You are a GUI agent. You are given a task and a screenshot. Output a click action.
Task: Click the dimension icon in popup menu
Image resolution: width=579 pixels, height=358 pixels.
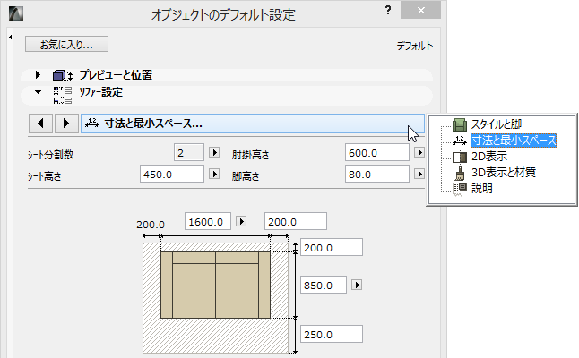[460, 141]
